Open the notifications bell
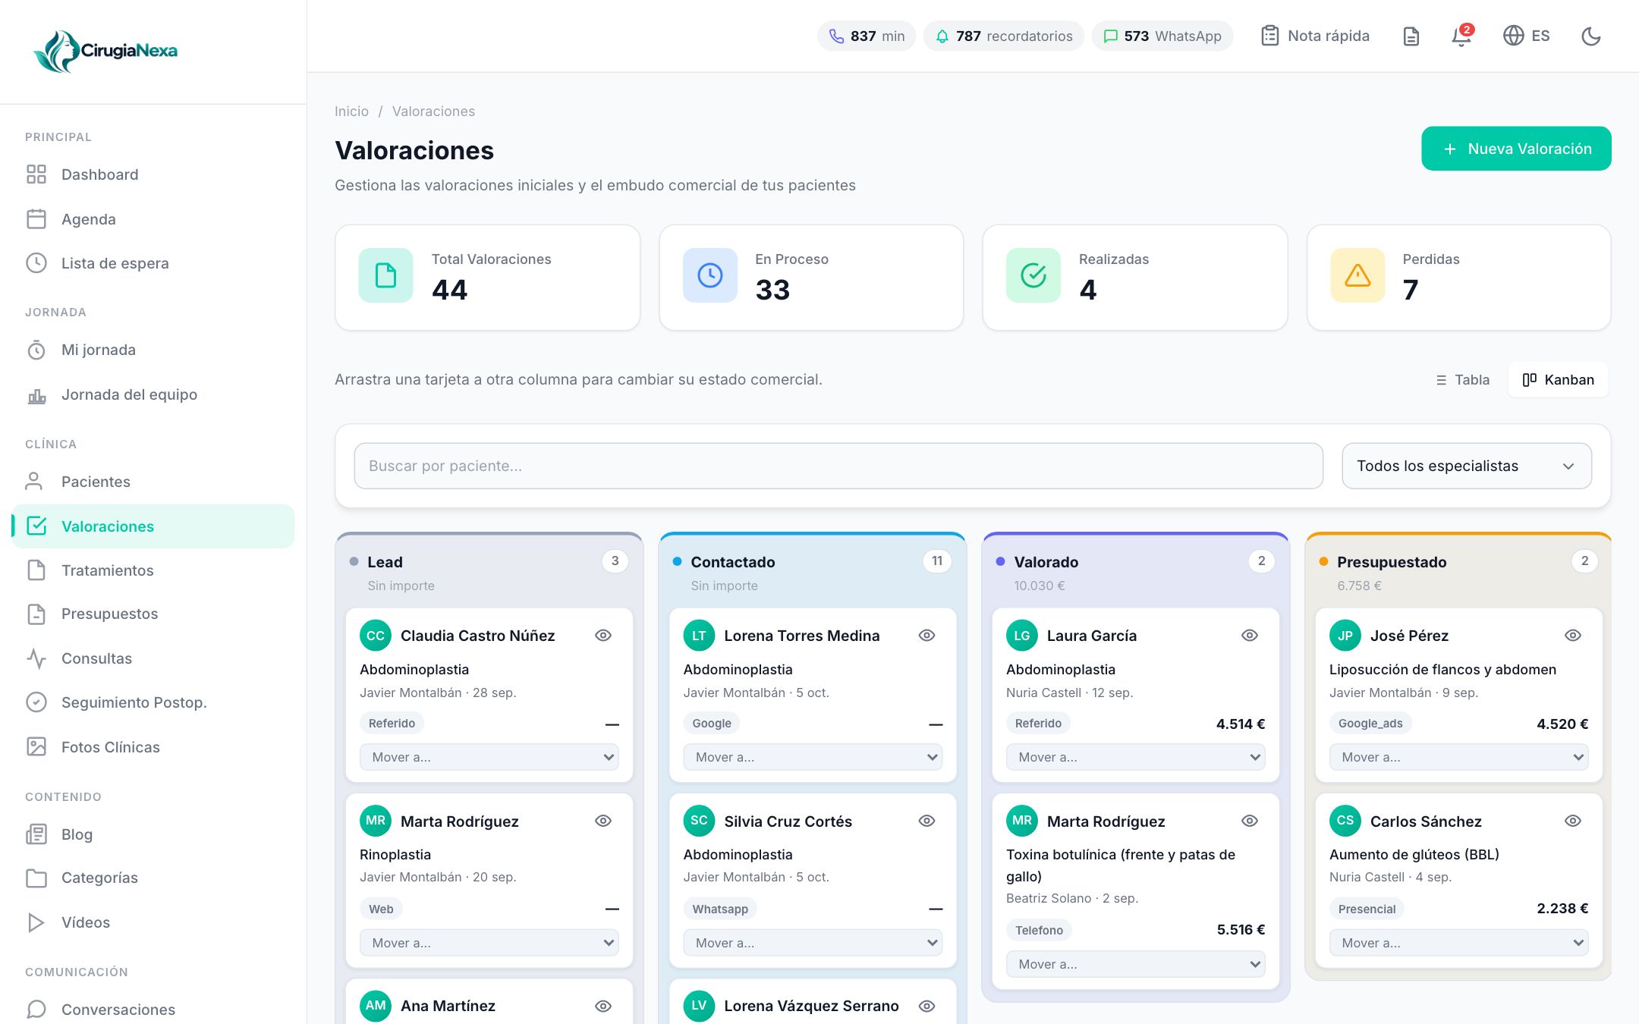1639x1024 pixels. click(1461, 36)
